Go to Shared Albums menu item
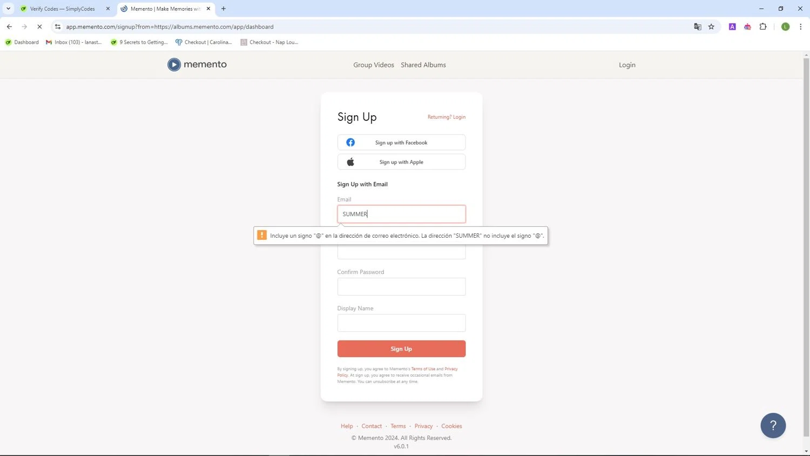Screen dimensions: 810x456 [x=423, y=65]
